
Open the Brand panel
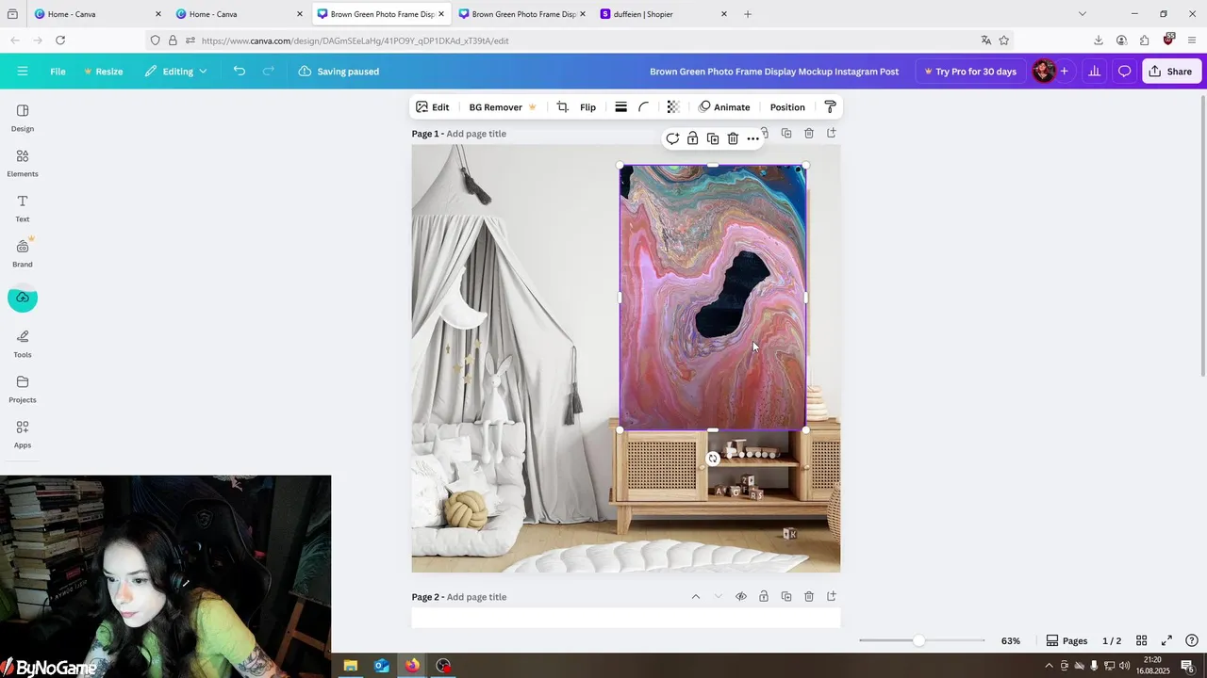tap(23, 253)
